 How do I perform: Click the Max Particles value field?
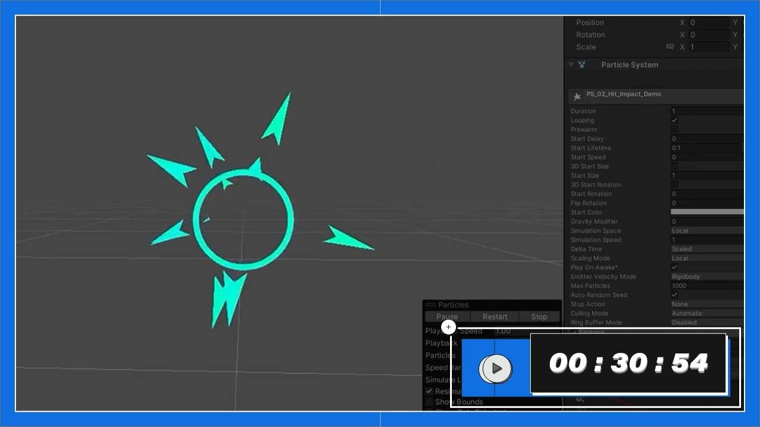tap(707, 286)
